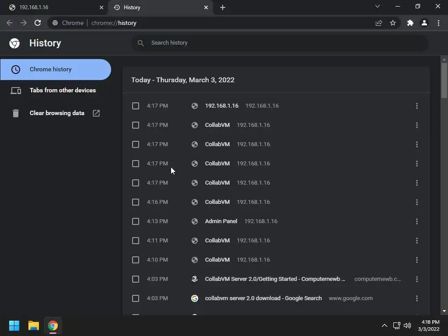Click the browser forward arrow
Image resolution: width=448 pixels, height=336 pixels.
click(24, 23)
